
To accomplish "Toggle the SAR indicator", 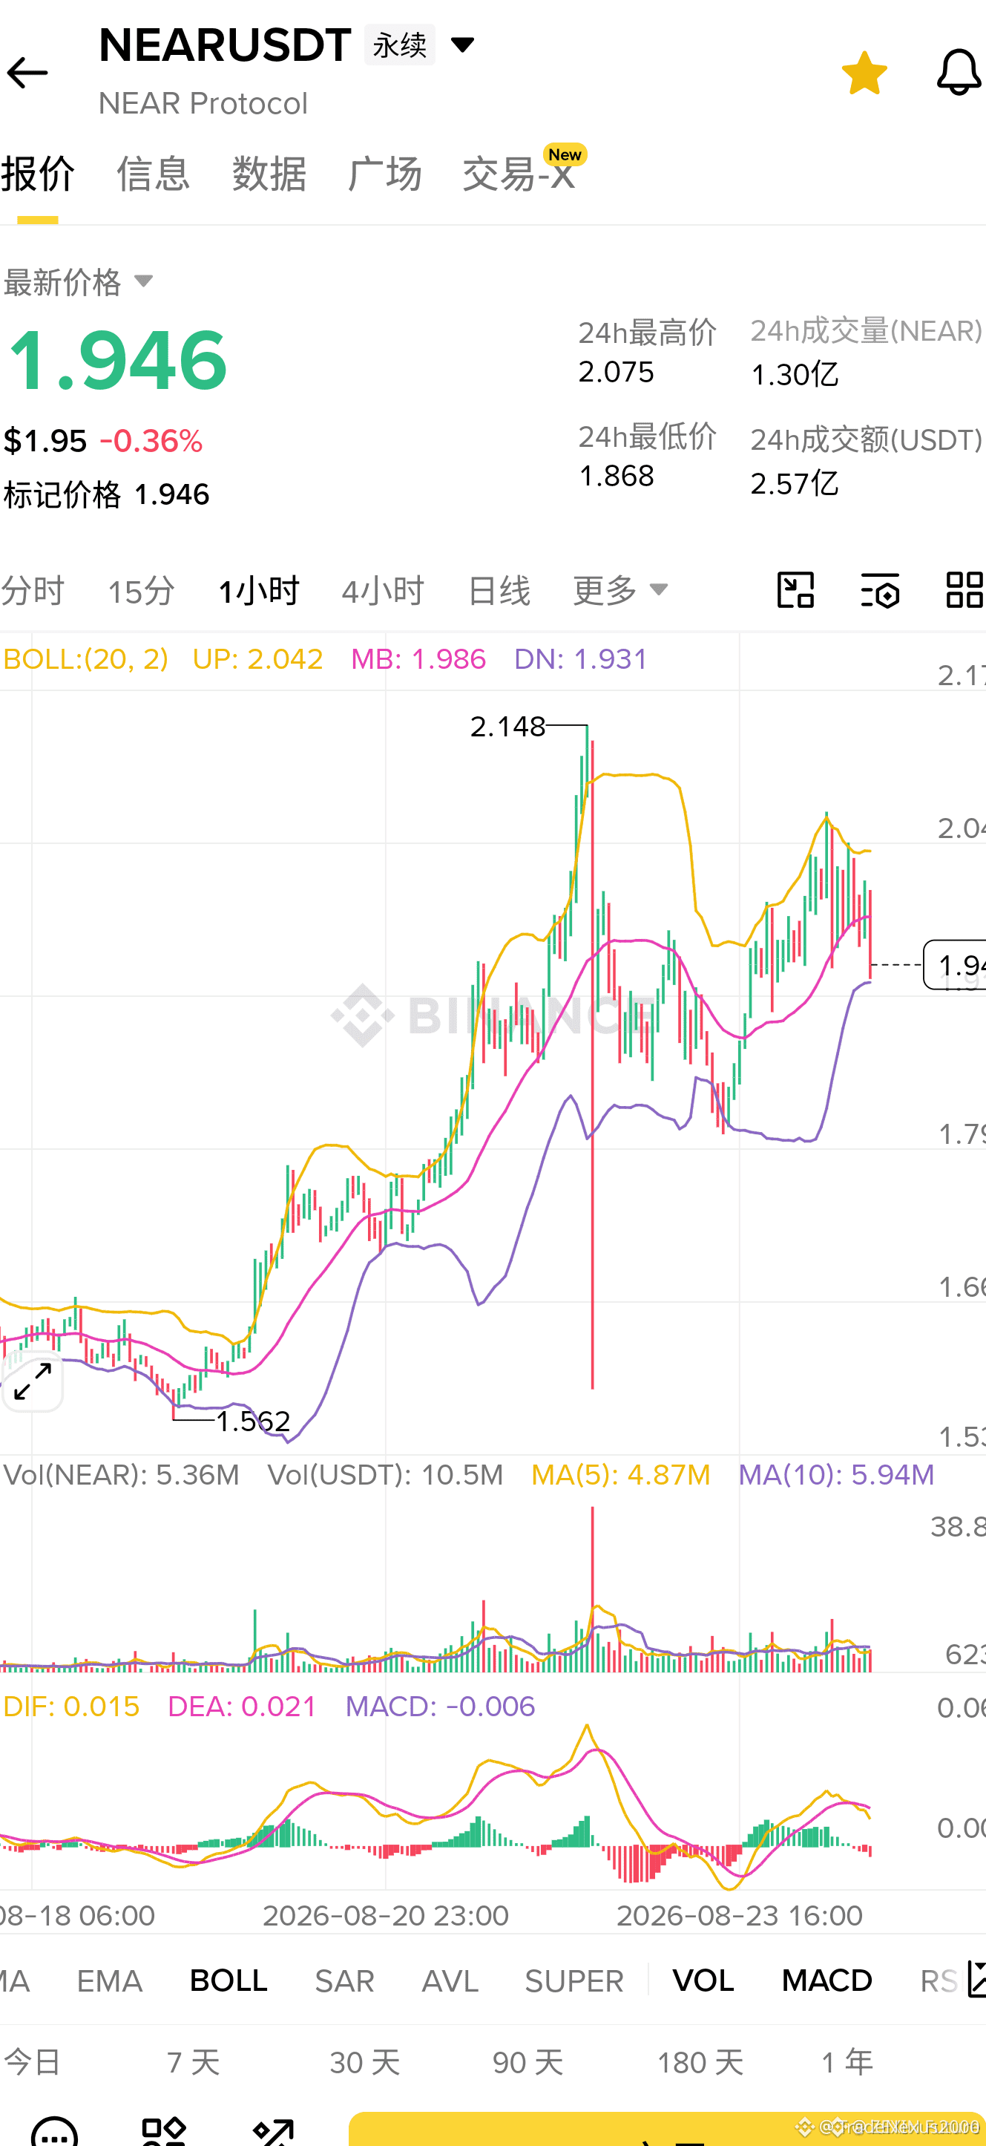I will pos(345,1980).
